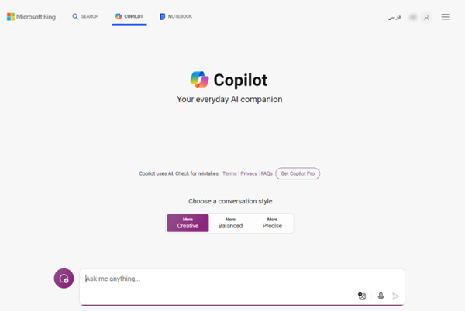Start a new topic with the purple button

pos(64,279)
